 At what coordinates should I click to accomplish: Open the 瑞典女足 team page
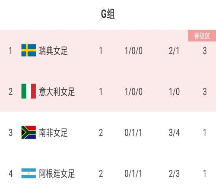pos(53,51)
